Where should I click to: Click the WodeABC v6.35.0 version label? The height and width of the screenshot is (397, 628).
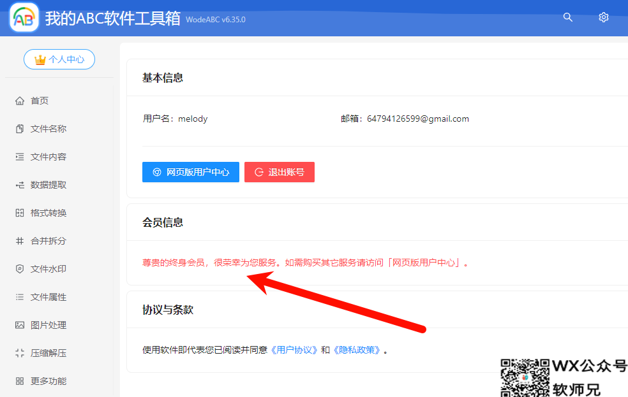click(x=216, y=20)
